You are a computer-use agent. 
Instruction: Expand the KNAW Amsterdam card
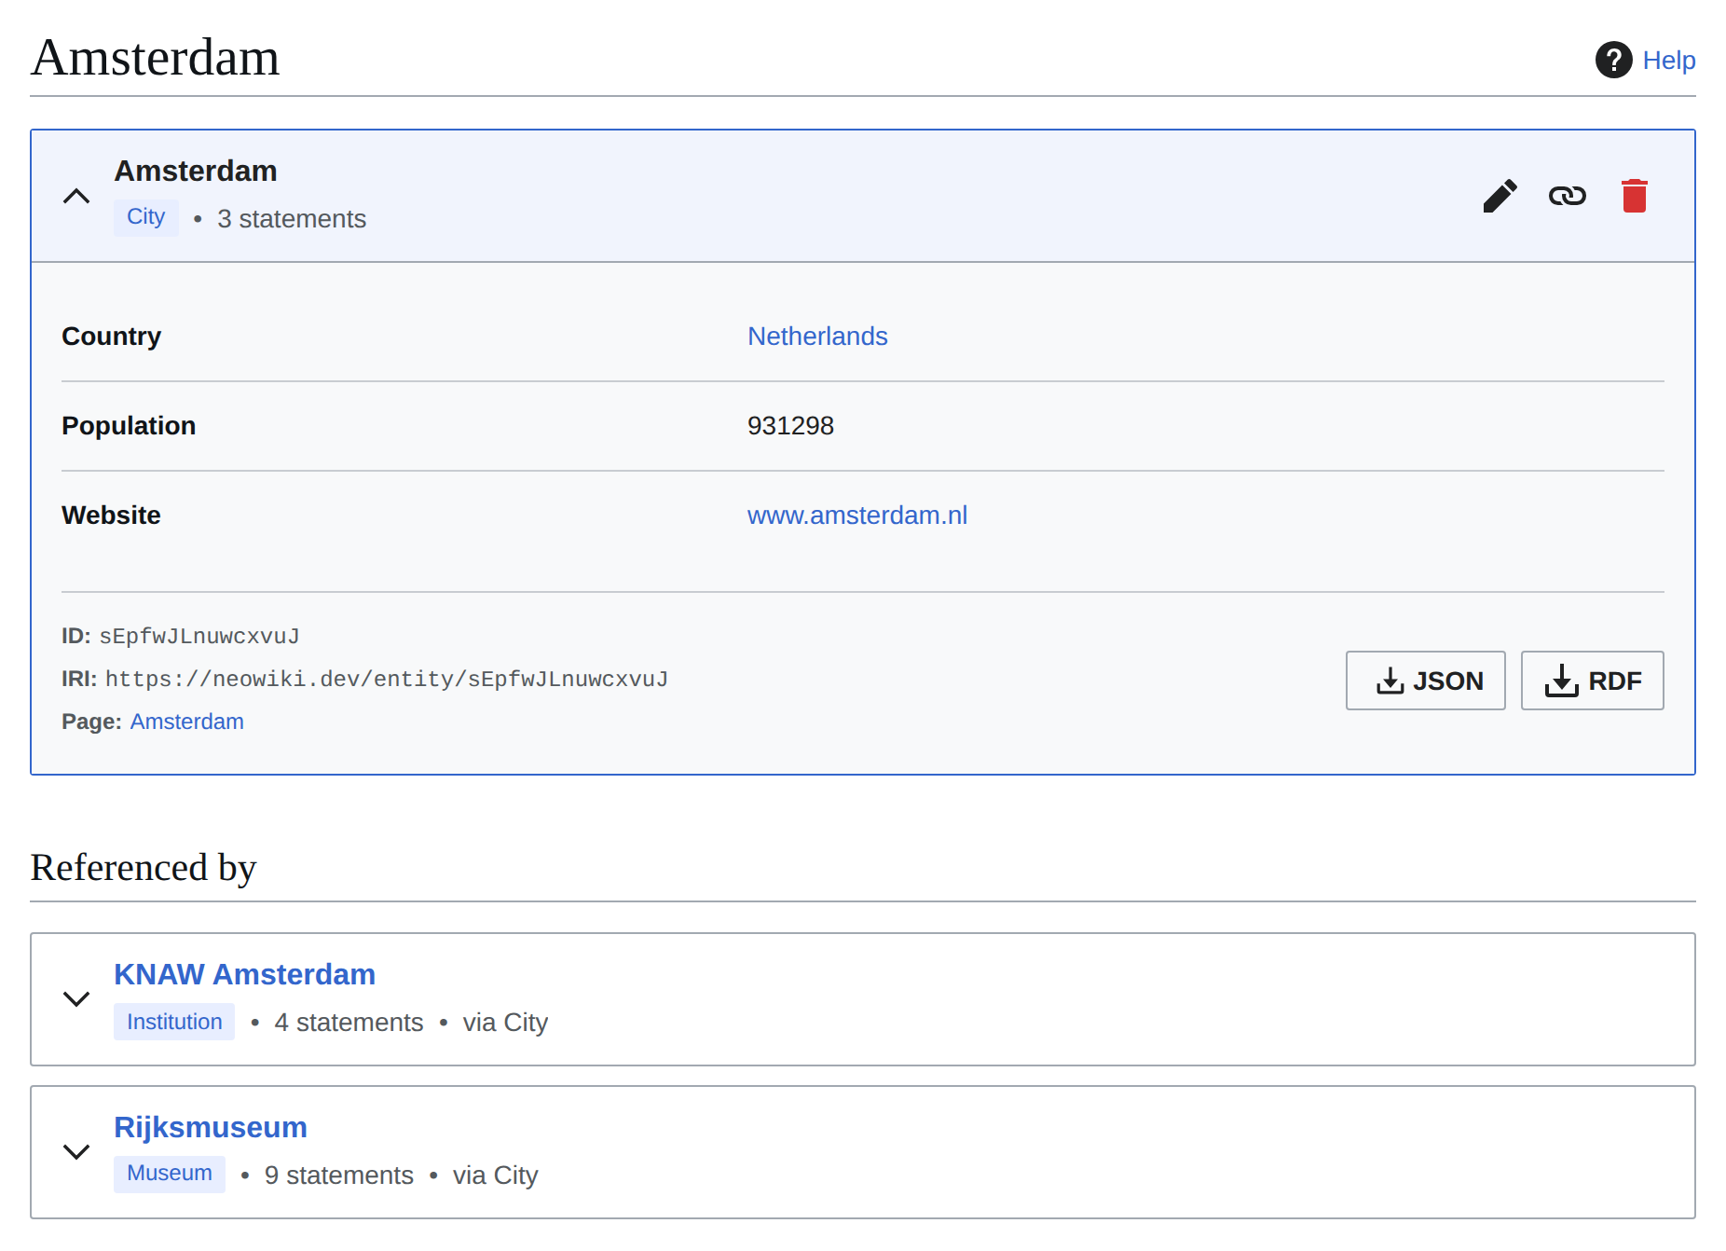tap(76, 998)
